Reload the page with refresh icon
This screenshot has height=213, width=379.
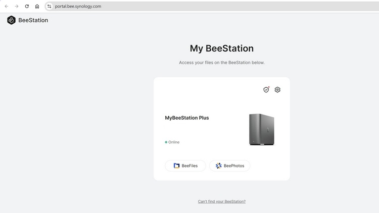(27, 6)
